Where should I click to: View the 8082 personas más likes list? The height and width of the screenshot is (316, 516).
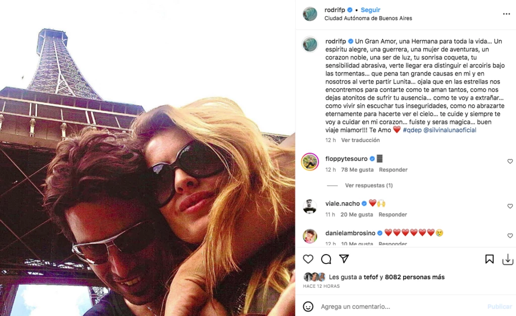pos(415,277)
